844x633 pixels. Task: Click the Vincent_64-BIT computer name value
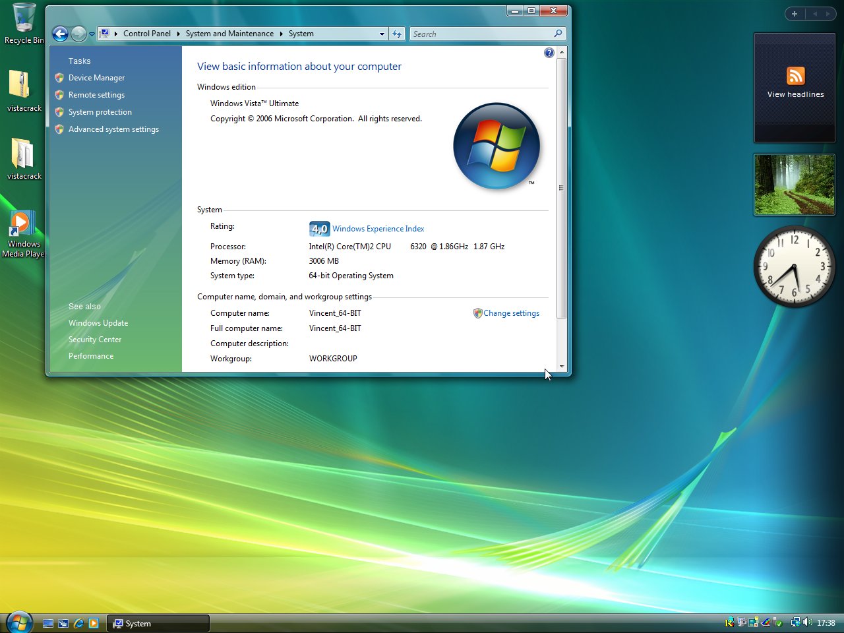(335, 313)
